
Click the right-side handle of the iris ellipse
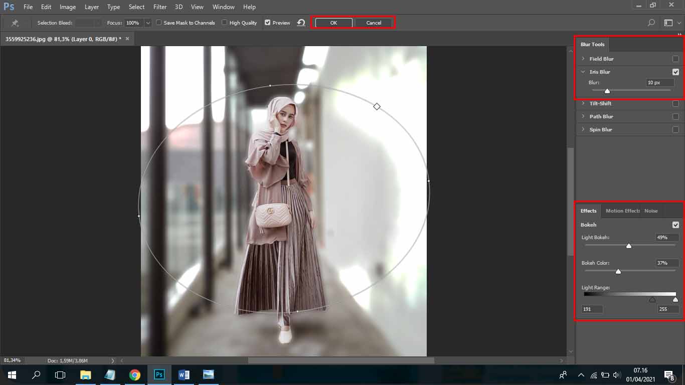429,181
